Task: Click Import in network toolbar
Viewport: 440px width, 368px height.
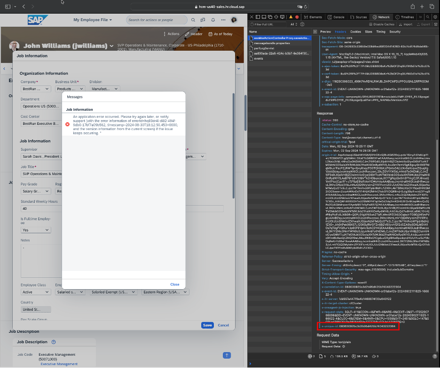Action: [x=406, y=24]
